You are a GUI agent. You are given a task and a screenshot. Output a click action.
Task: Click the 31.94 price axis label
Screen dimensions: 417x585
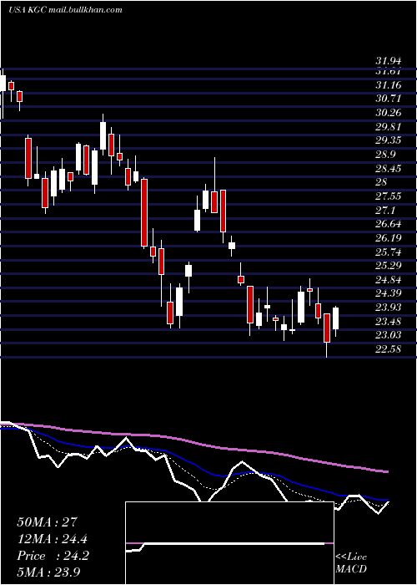(389, 61)
